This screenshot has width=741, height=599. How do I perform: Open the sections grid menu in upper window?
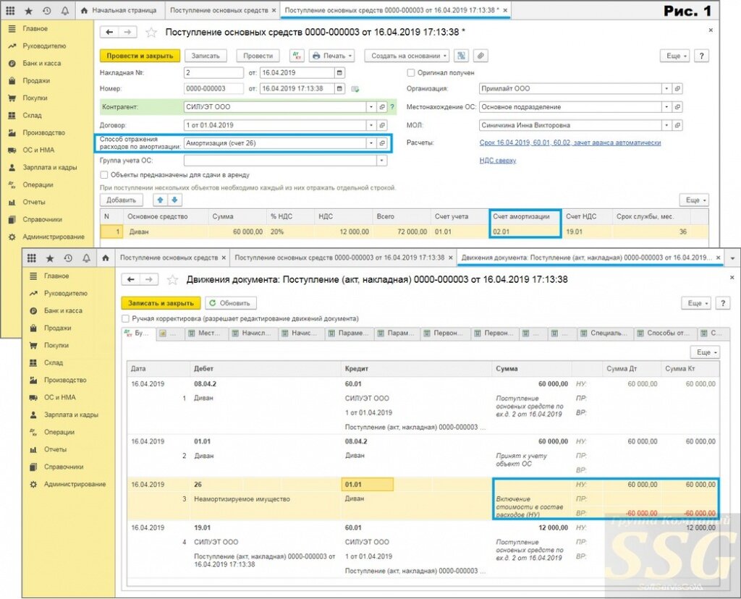[x=10, y=10]
